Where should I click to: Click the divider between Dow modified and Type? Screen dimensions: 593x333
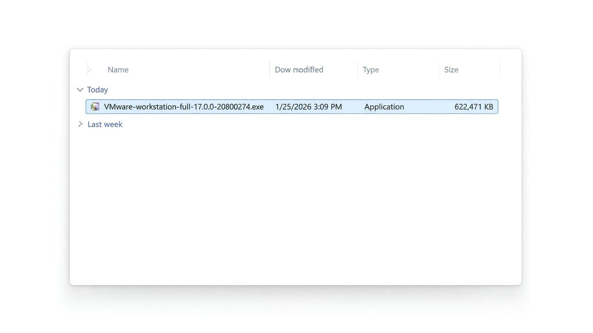pyautogui.click(x=357, y=70)
